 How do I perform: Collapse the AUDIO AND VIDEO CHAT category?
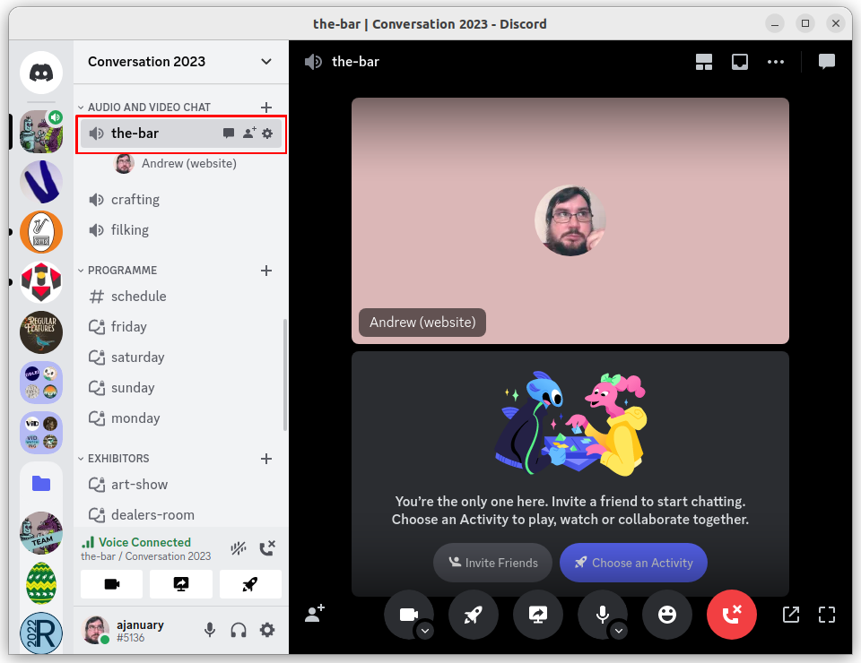pyautogui.click(x=143, y=108)
